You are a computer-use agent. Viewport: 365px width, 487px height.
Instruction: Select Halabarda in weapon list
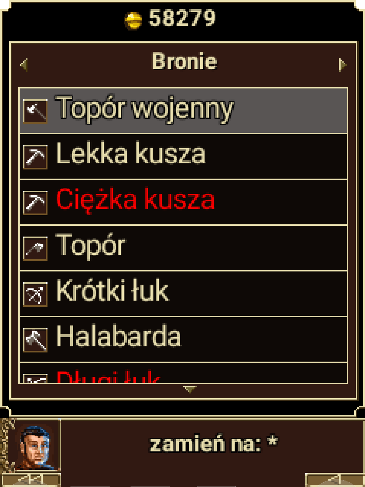pyautogui.click(x=183, y=340)
